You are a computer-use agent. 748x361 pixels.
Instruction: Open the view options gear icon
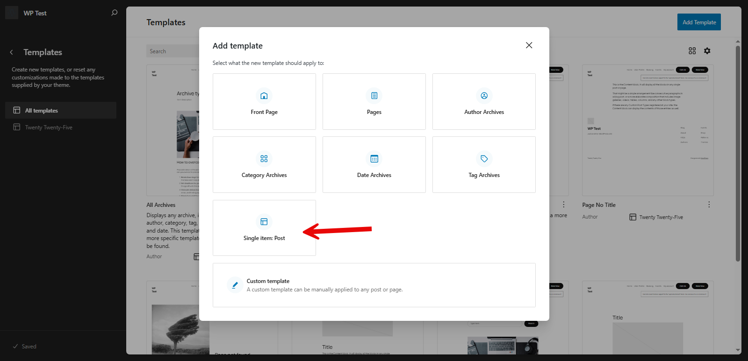click(x=707, y=51)
